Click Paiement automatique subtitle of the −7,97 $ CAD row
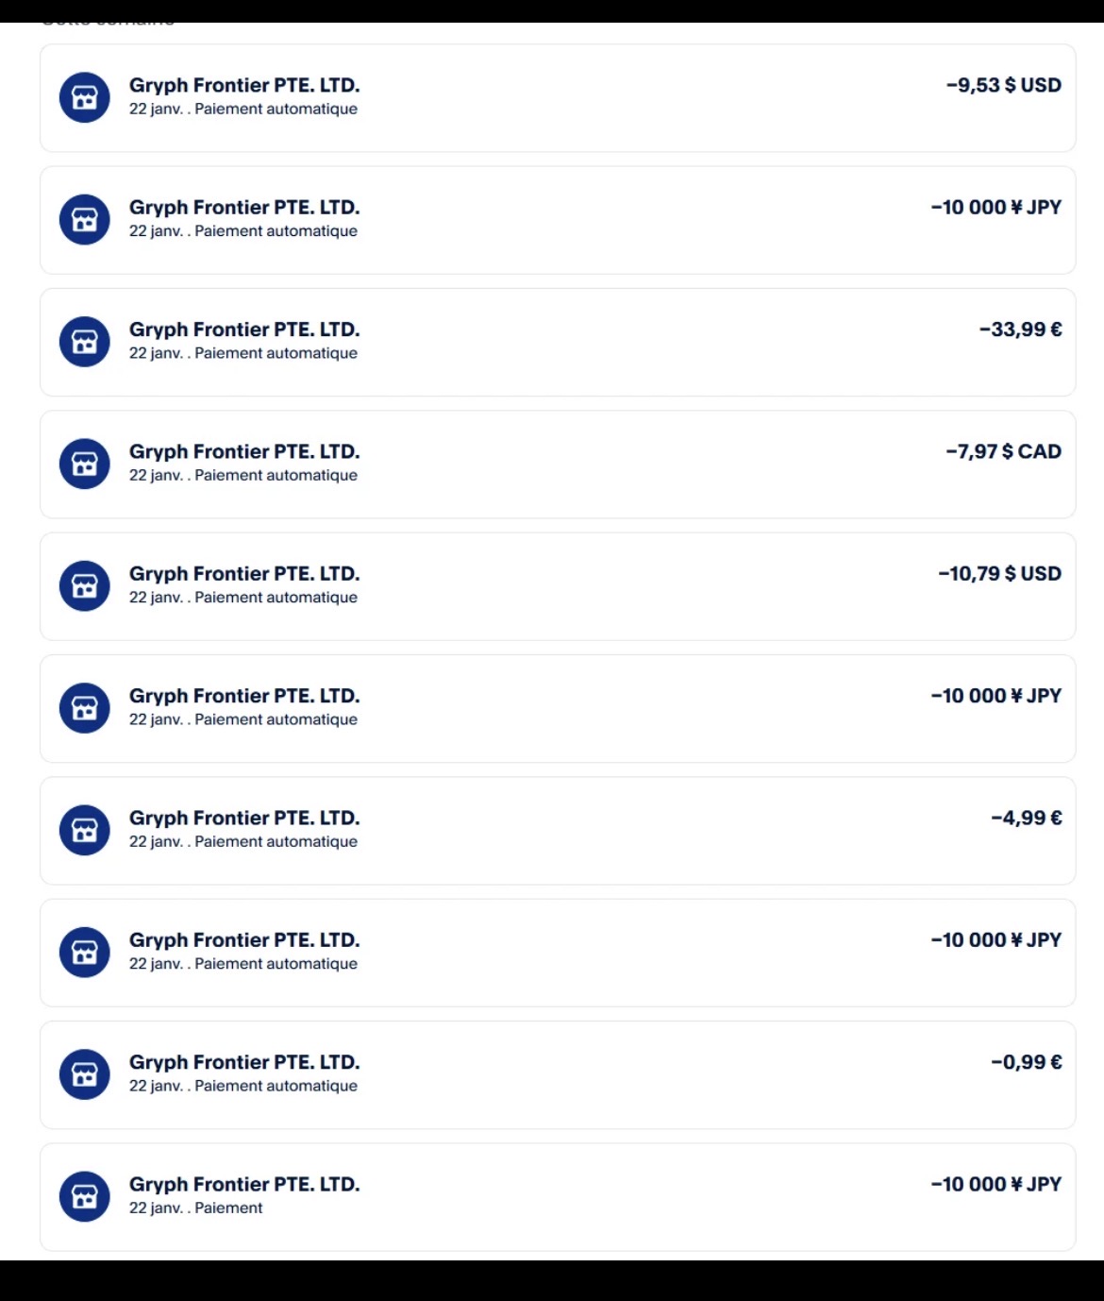The width and height of the screenshot is (1104, 1301). tap(276, 476)
